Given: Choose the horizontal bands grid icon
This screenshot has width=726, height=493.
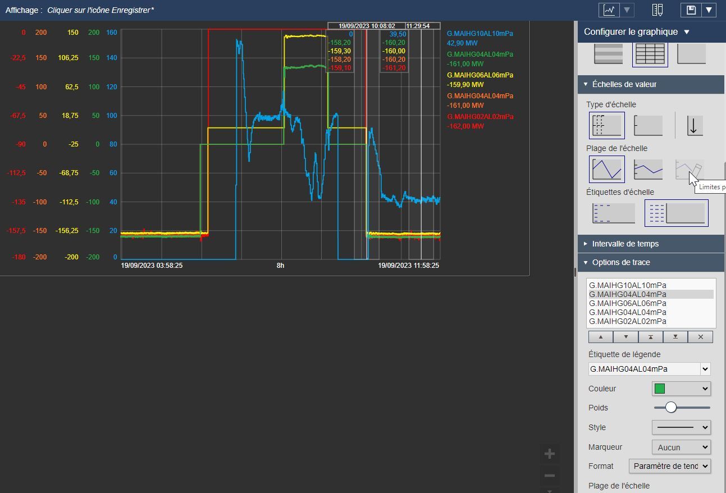Looking at the screenshot, I should click(608, 54).
